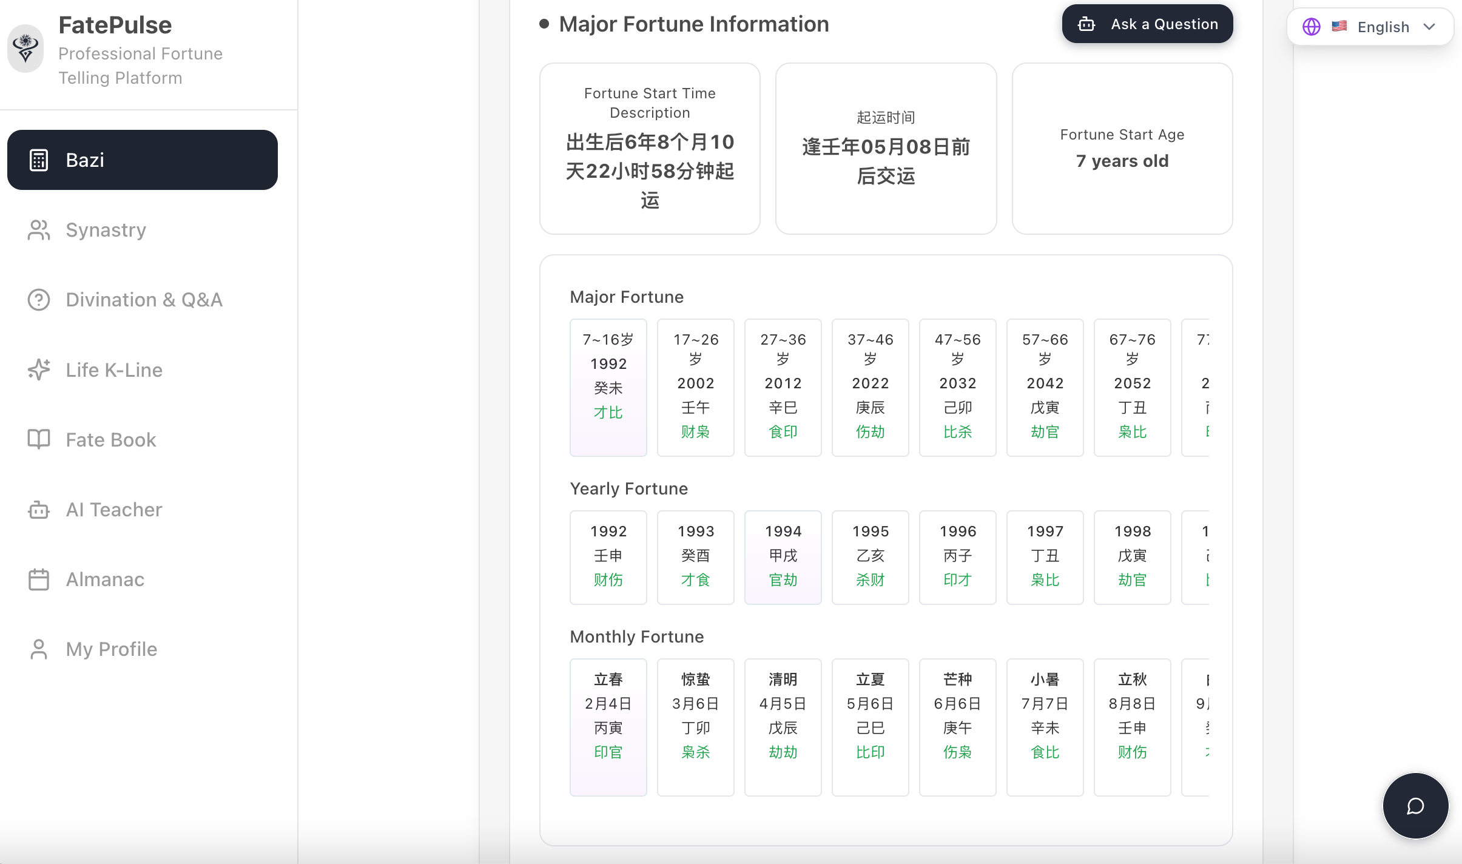Choose the 47~56岁 2032 己卯 fortune period
The height and width of the screenshot is (864, 1462).
click(957, 387)
